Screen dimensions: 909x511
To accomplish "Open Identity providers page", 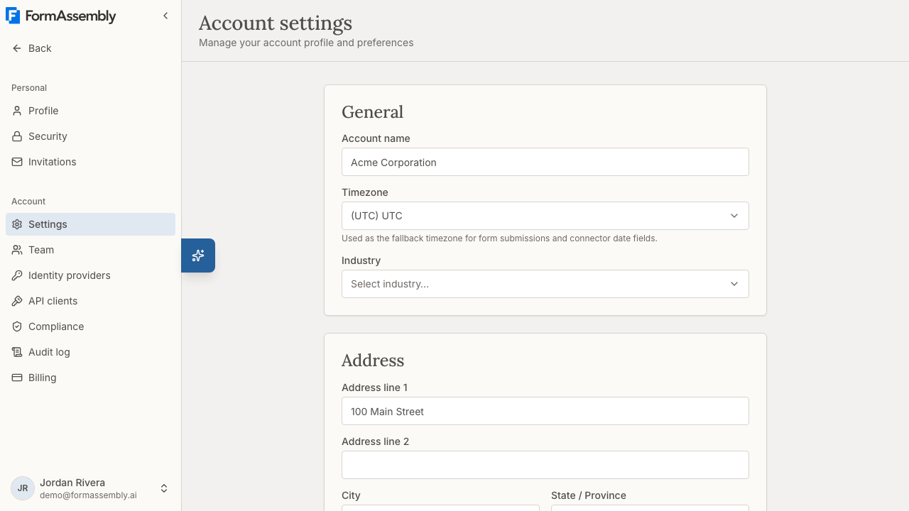I will pyautogui.click(x=90, y=275).
